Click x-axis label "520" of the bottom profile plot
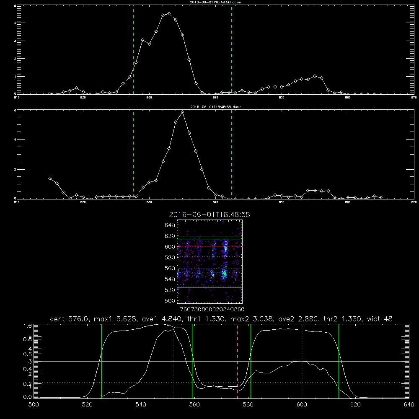Image resolution: width=419 pixels, height=419 pixels. [x=87, y=405]
